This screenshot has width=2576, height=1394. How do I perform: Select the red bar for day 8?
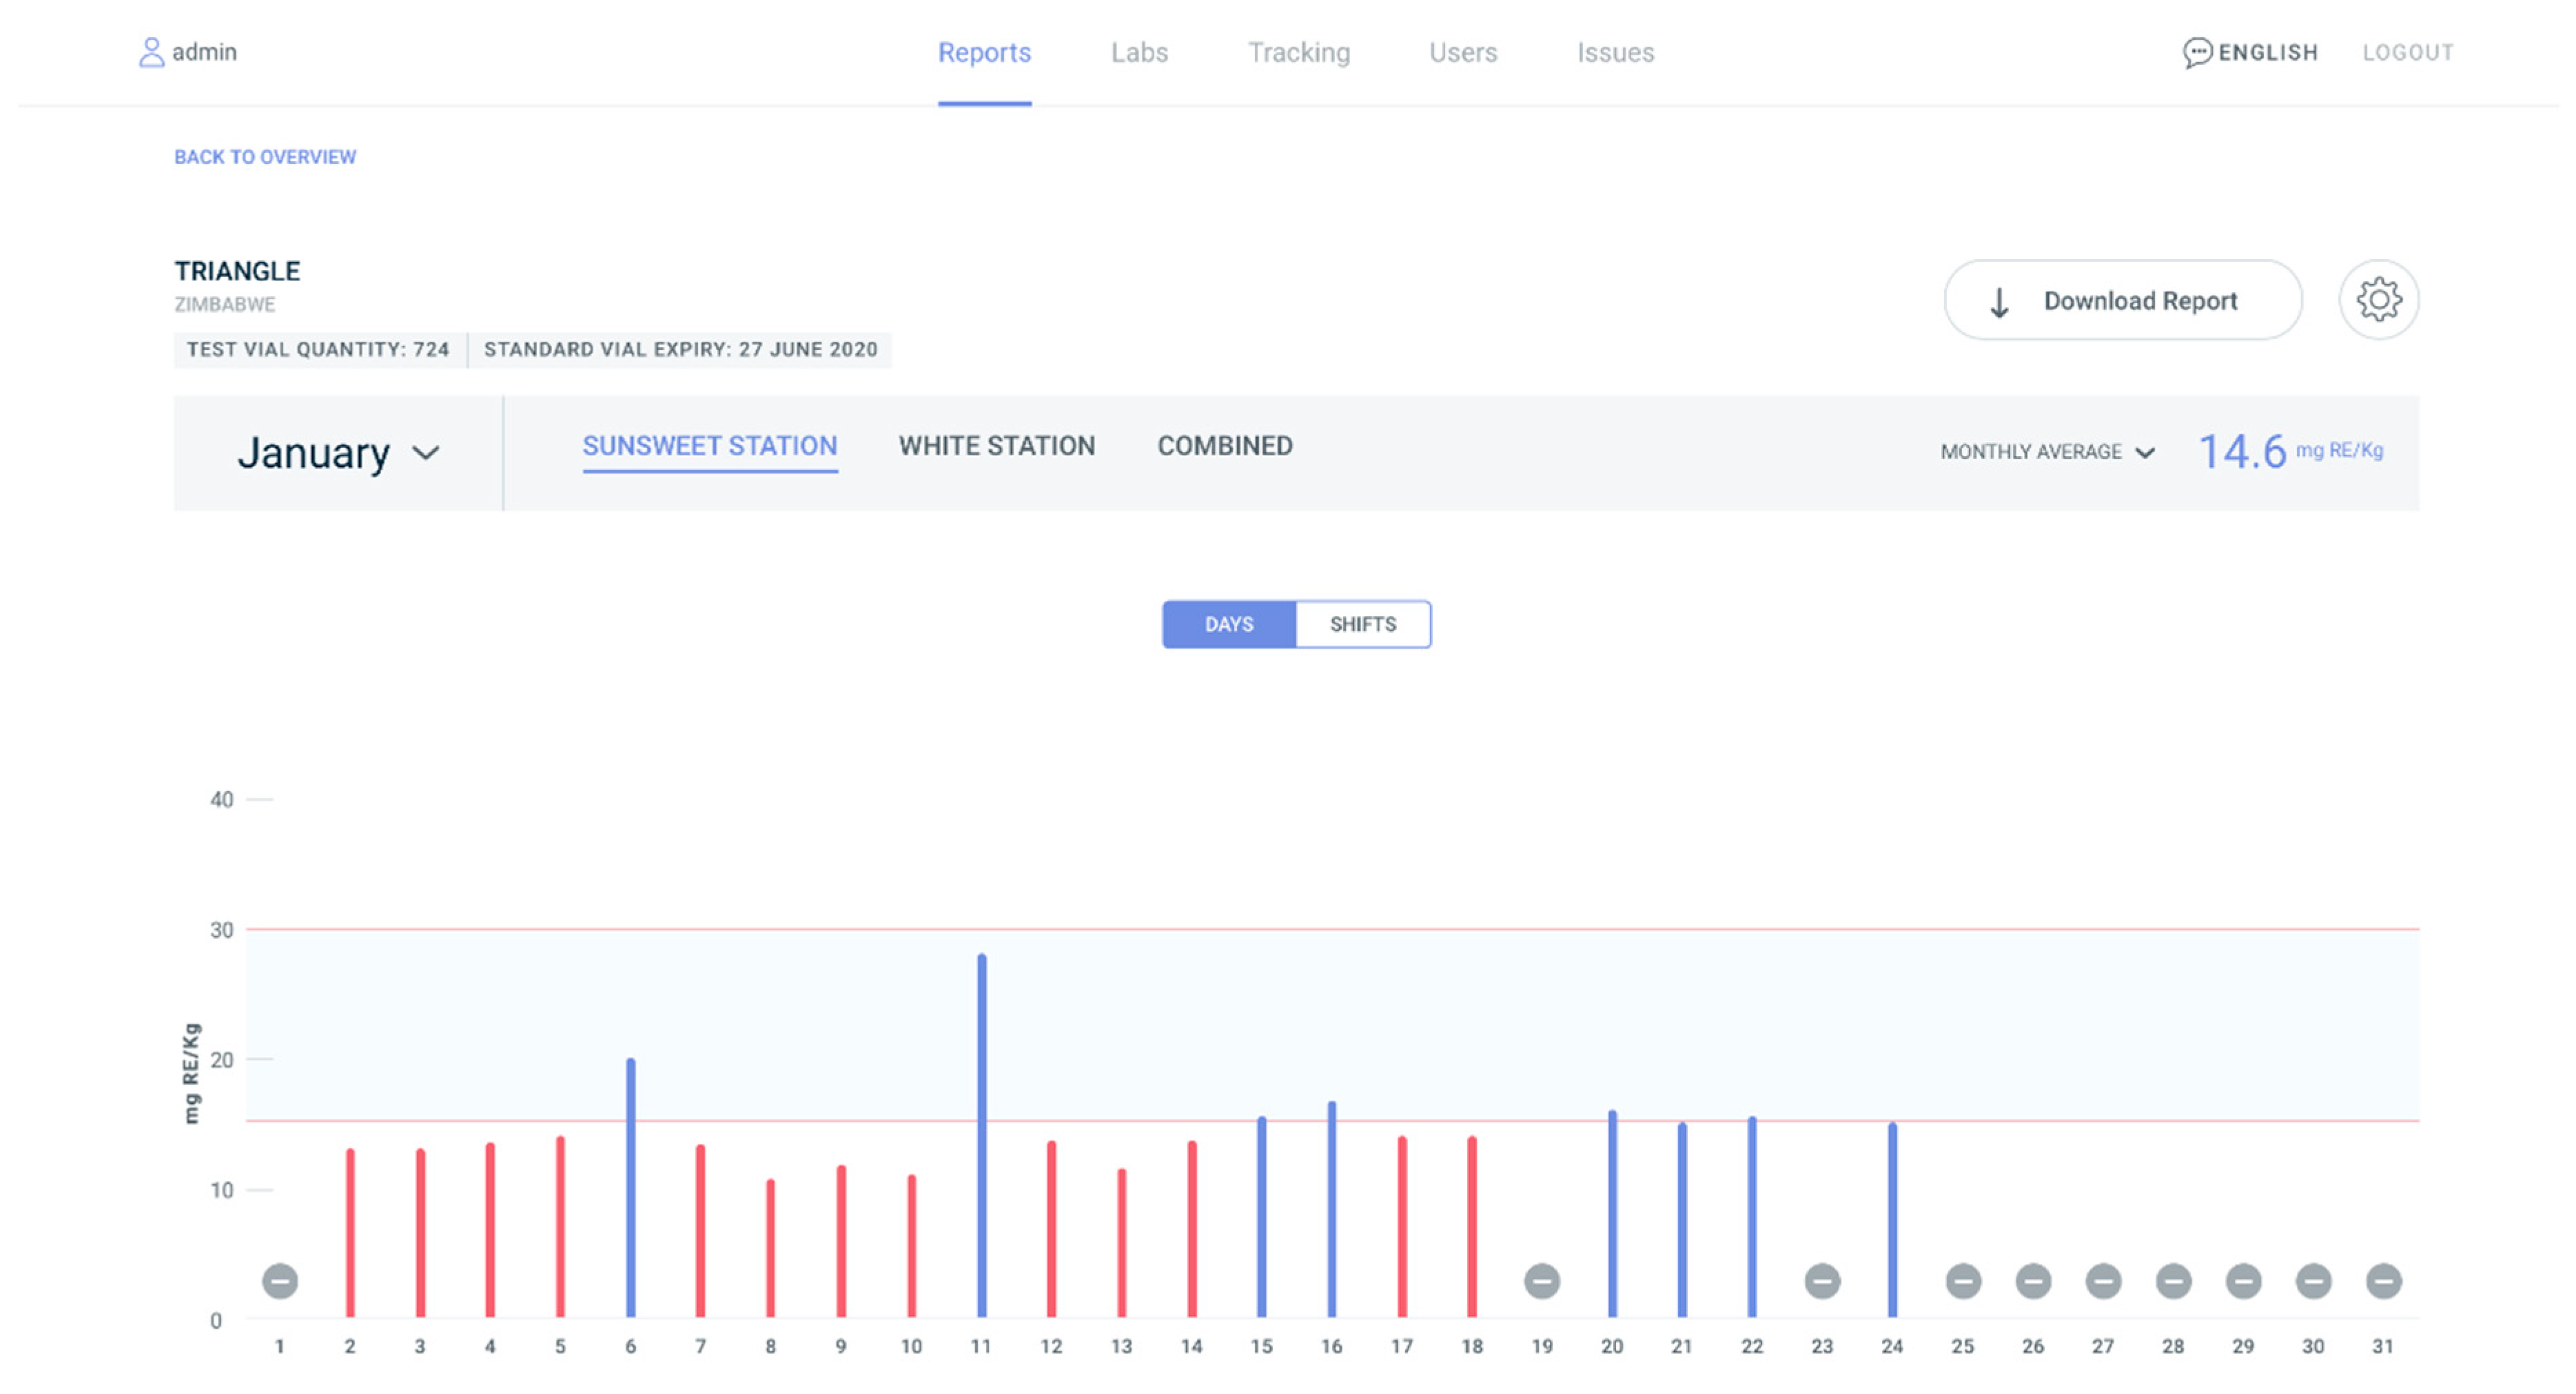770,1248
